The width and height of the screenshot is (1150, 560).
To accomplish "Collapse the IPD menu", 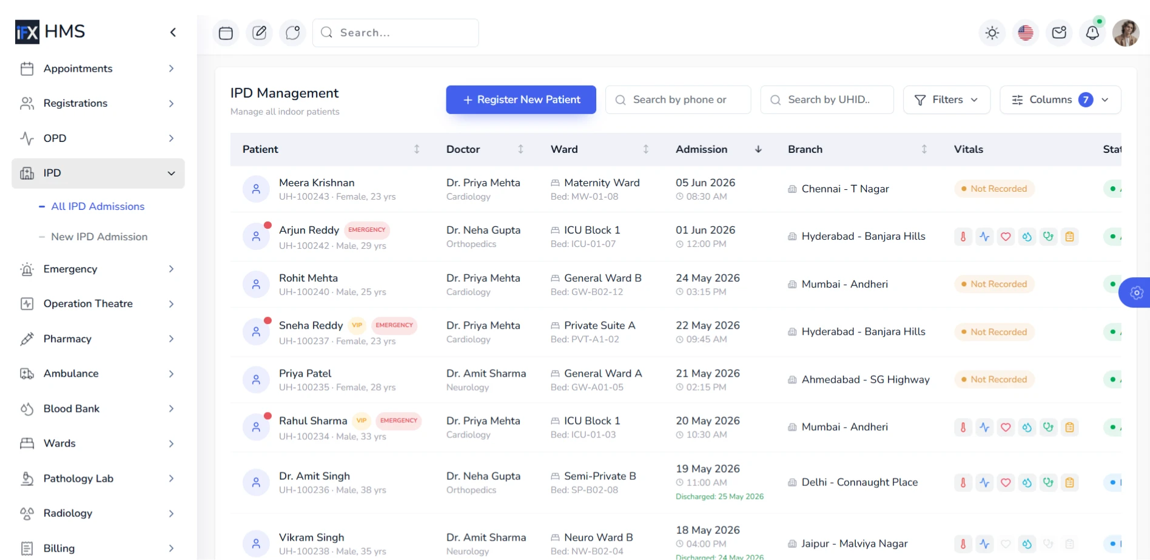I will click(98, 174).
